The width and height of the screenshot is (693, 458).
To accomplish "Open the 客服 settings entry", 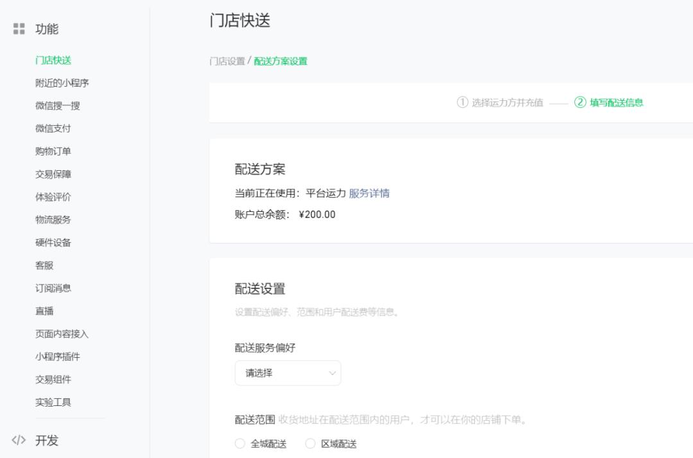I will [44, 265].
